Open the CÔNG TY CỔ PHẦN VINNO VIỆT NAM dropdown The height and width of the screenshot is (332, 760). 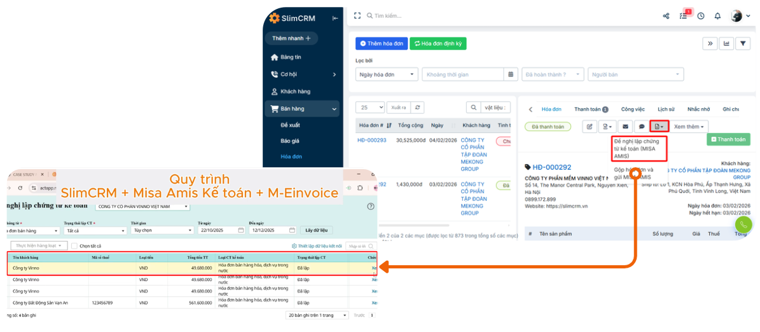click(x=142, y=207)
